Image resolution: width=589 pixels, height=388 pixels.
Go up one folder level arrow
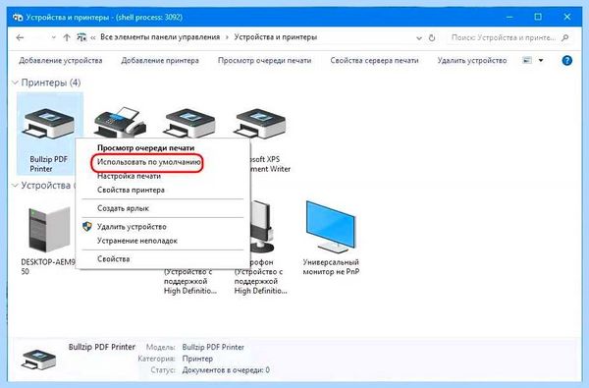click(67, 37)
